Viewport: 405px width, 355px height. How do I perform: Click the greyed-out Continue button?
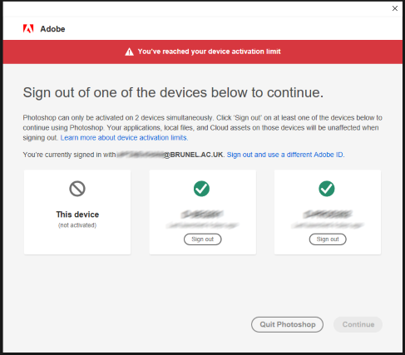pos(358,324)
